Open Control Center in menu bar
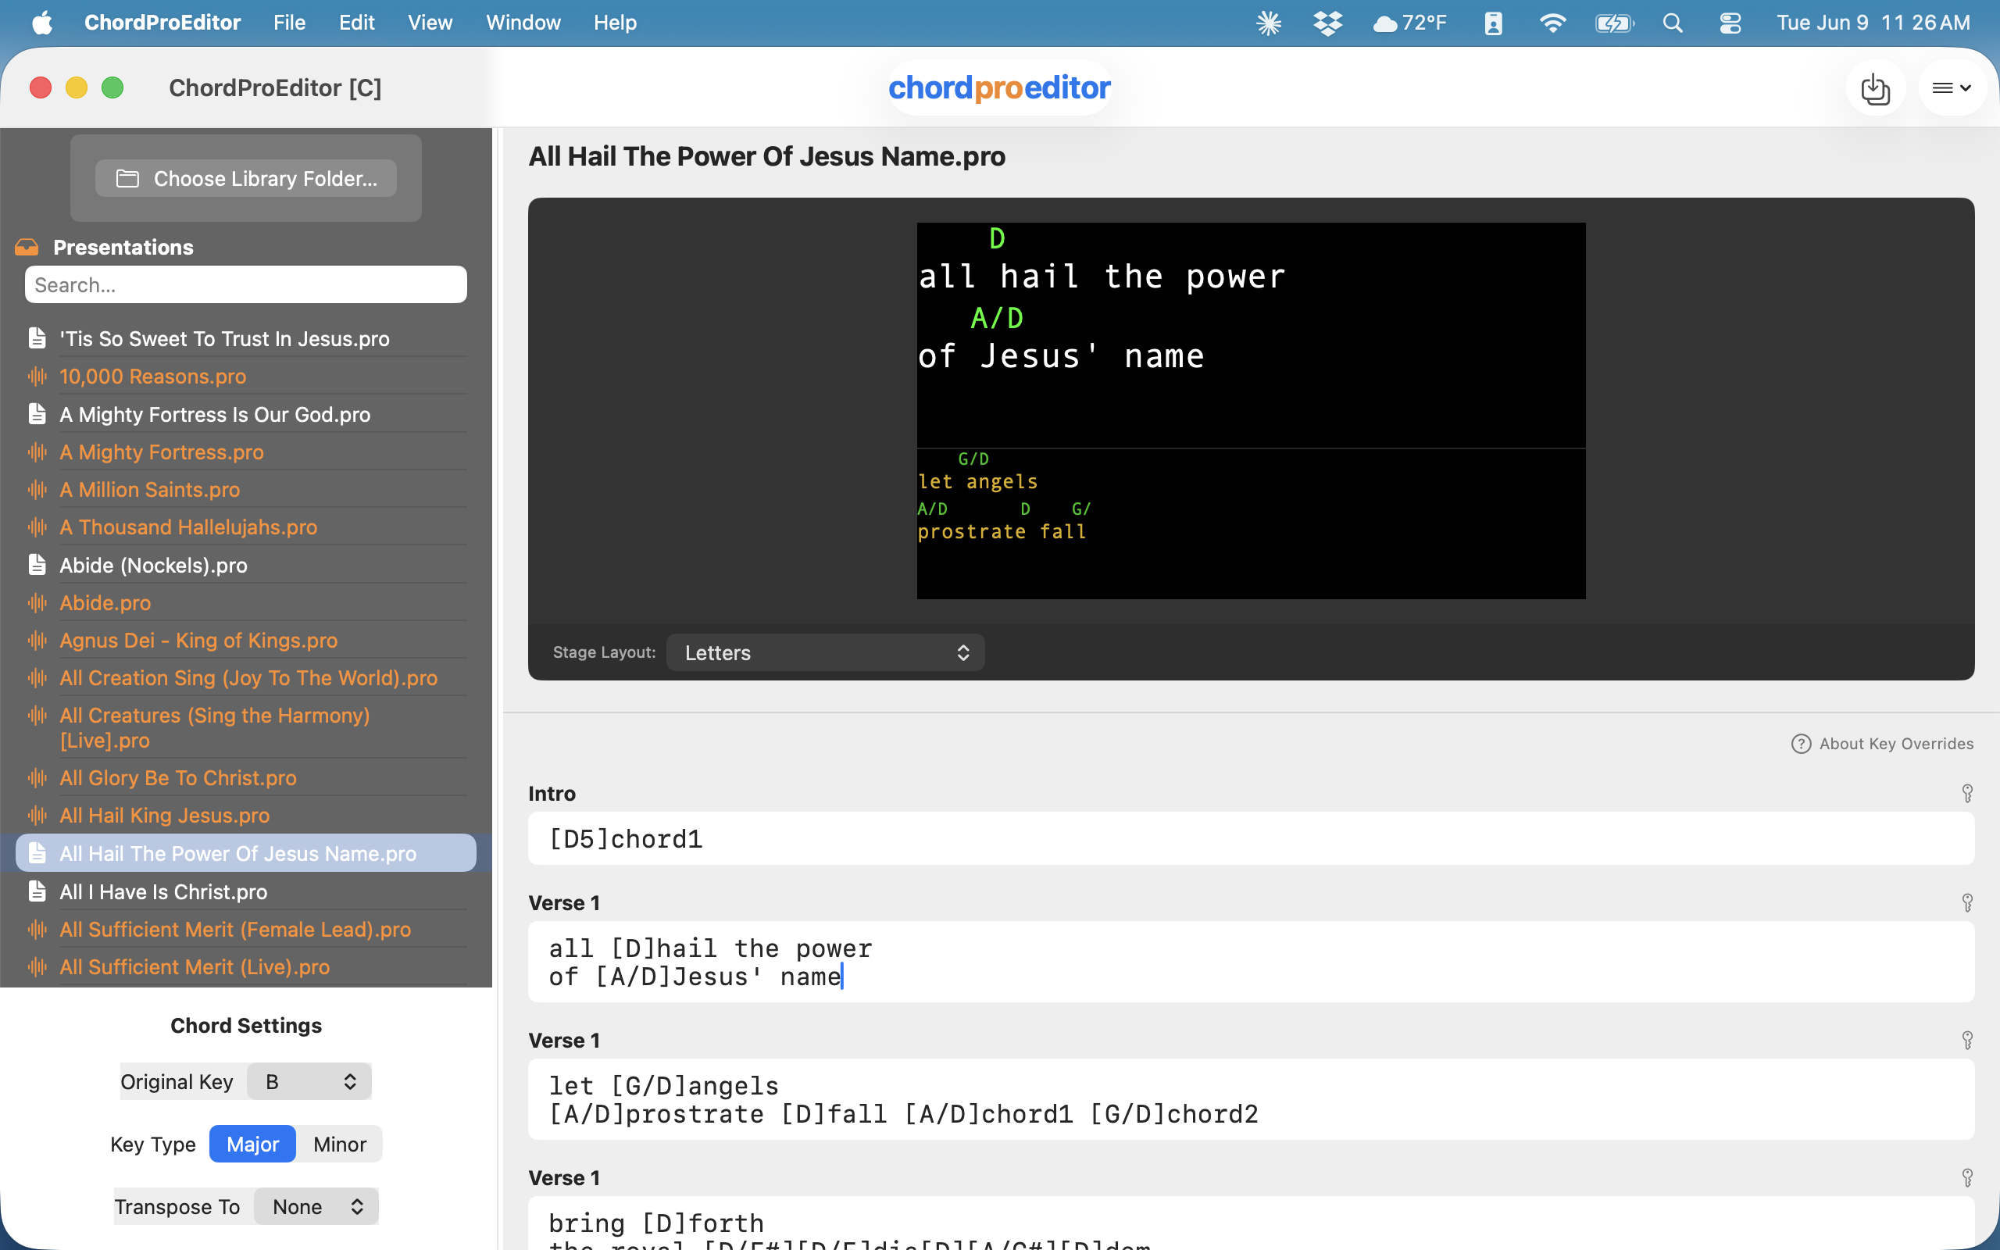 coord(1730,23)
